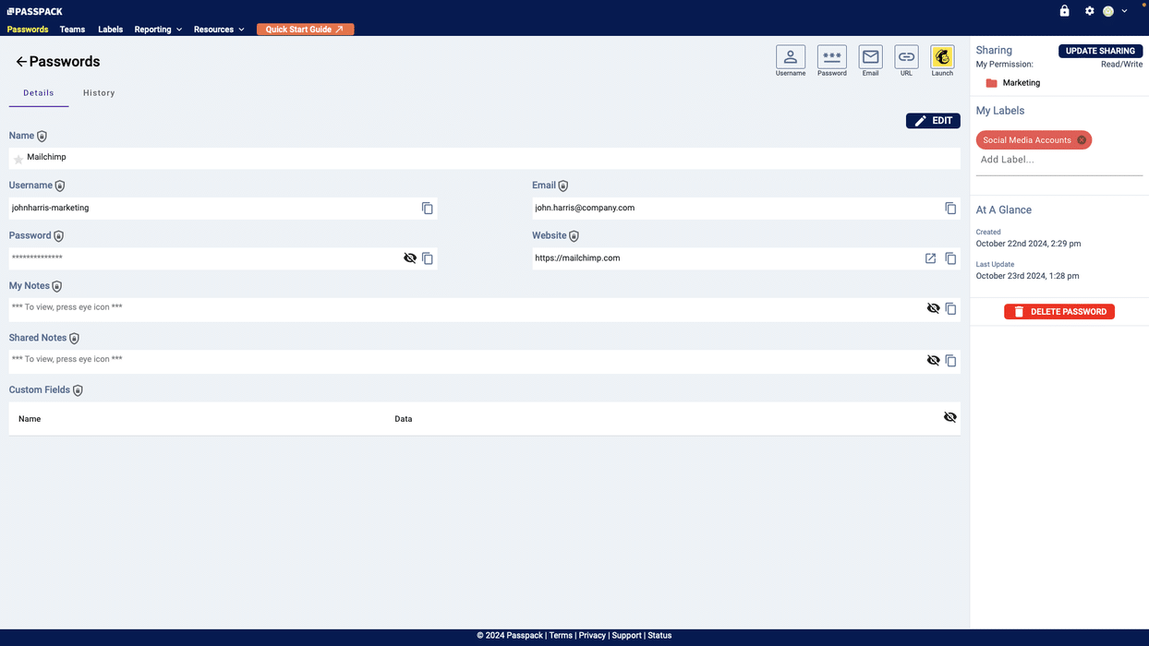
Task: Click the URL quick-copy icon
Action: [906, 57]
